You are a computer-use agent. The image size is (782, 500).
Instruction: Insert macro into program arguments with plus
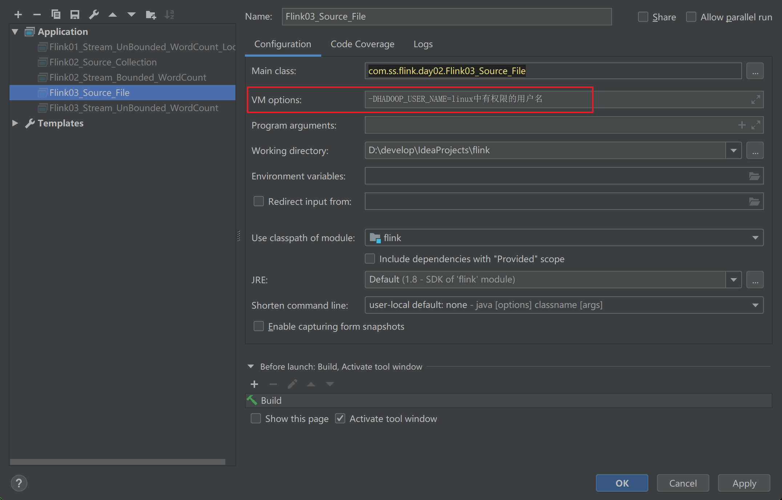[x=742, y=125]
